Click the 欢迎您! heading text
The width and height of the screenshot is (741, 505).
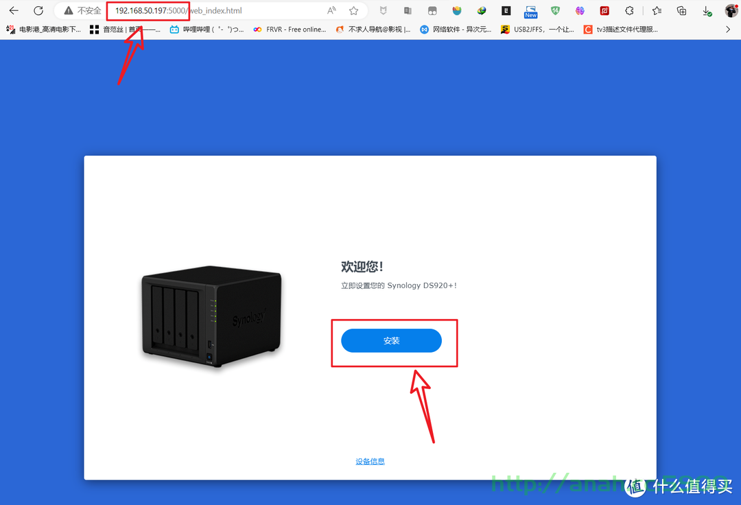pyautogui.click(x=362, y=267)
